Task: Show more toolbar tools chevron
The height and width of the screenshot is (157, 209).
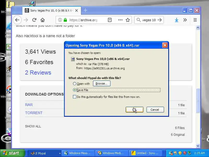Action: point(185,20)
